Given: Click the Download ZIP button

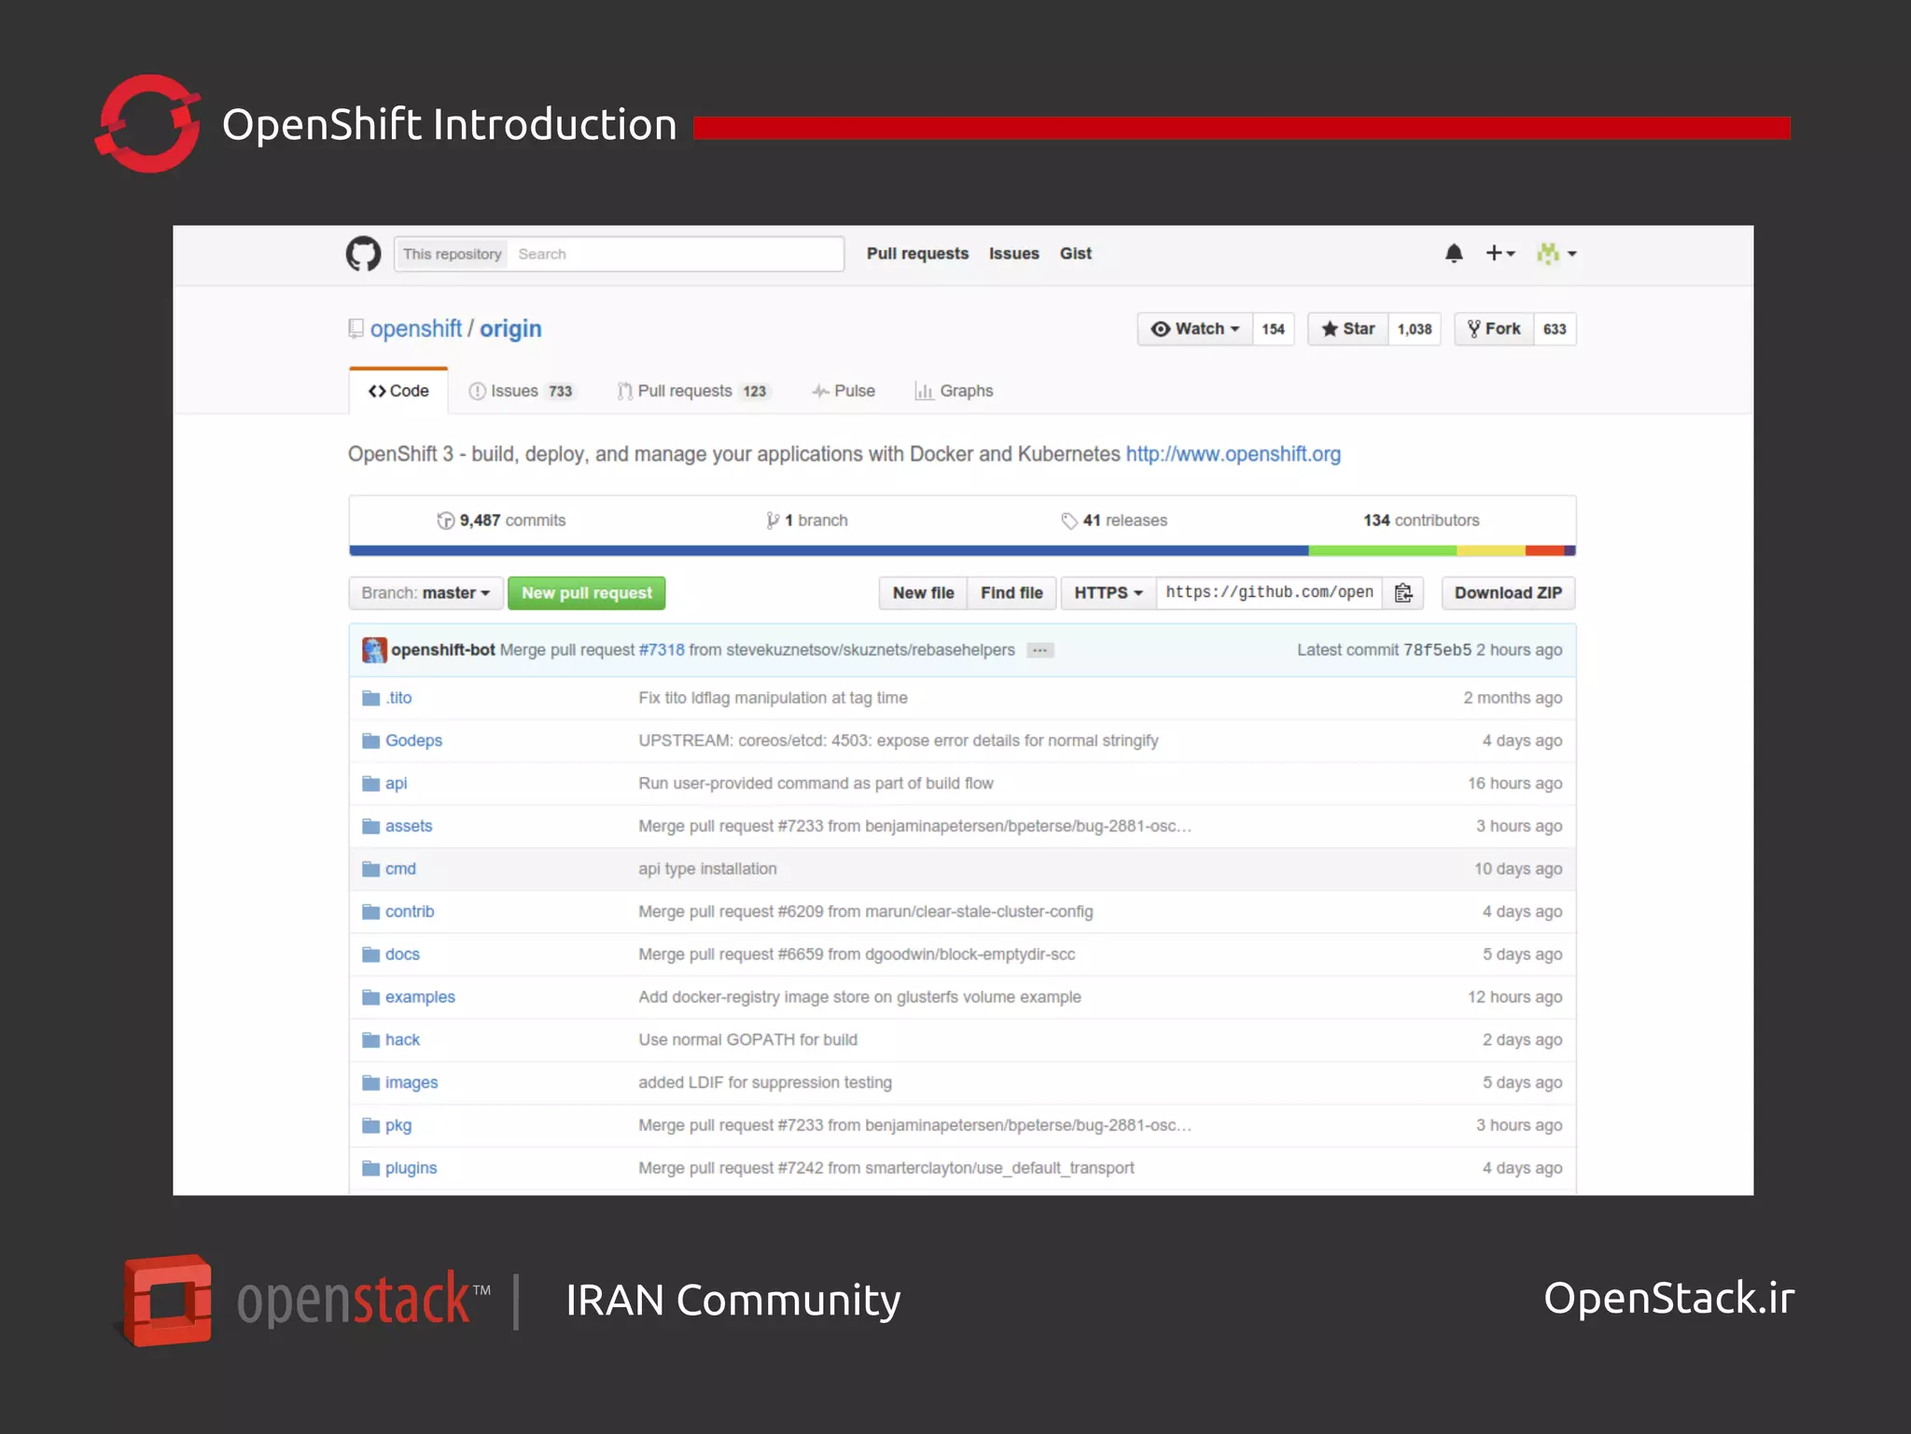Looking at the screenshot, I should coord(1508,593).
